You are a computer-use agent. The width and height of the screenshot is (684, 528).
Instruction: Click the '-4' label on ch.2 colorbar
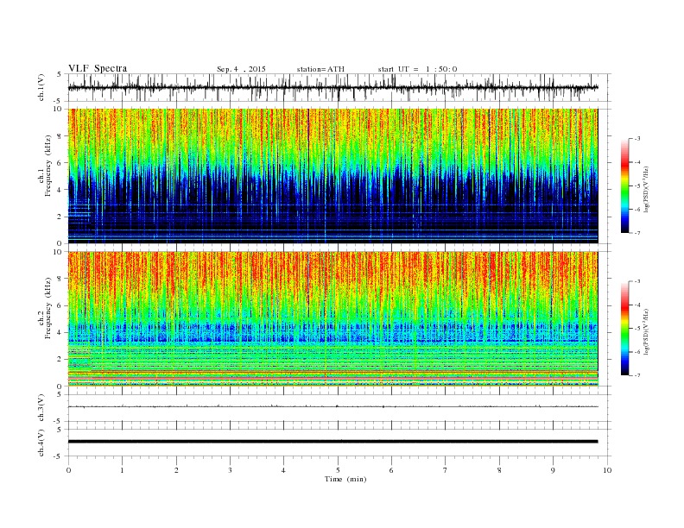637,305
